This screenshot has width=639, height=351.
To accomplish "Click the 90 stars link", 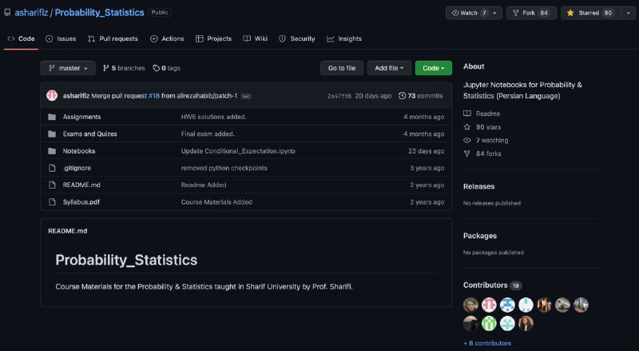I will click(482, 127).
